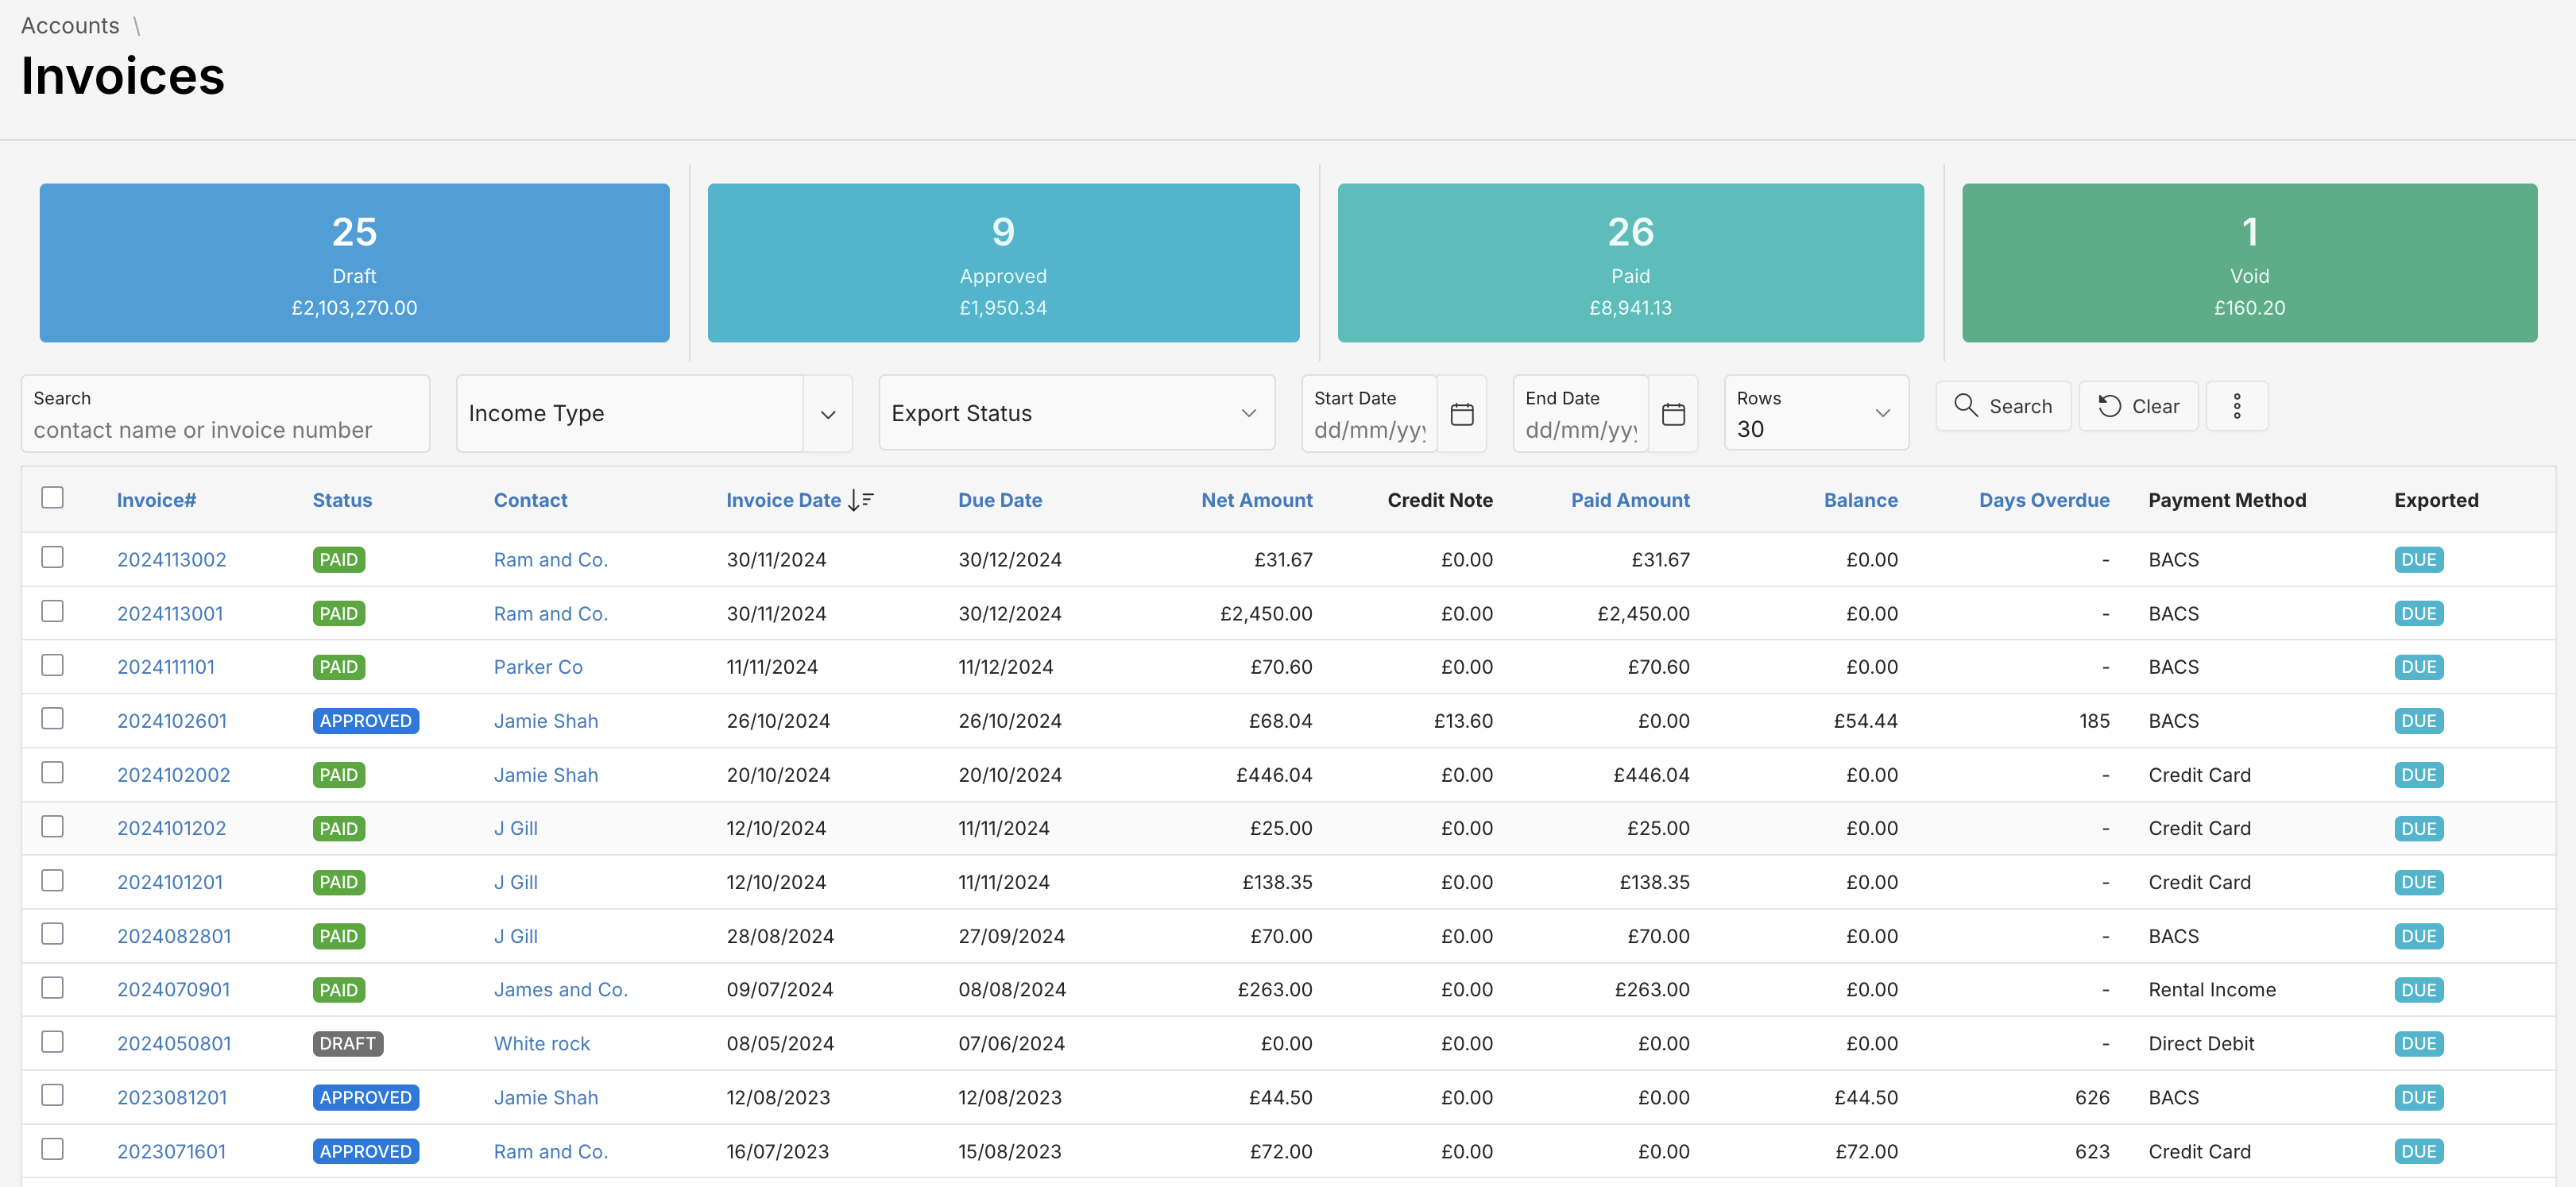The height and width of the screenshot is (1187, 2576).
Task: Click the Rental Income payment method cell
Action: coord(2212,990)
